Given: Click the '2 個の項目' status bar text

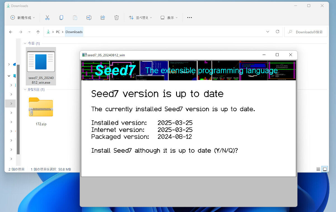Looking at the screenshot, I should point(17,169).
